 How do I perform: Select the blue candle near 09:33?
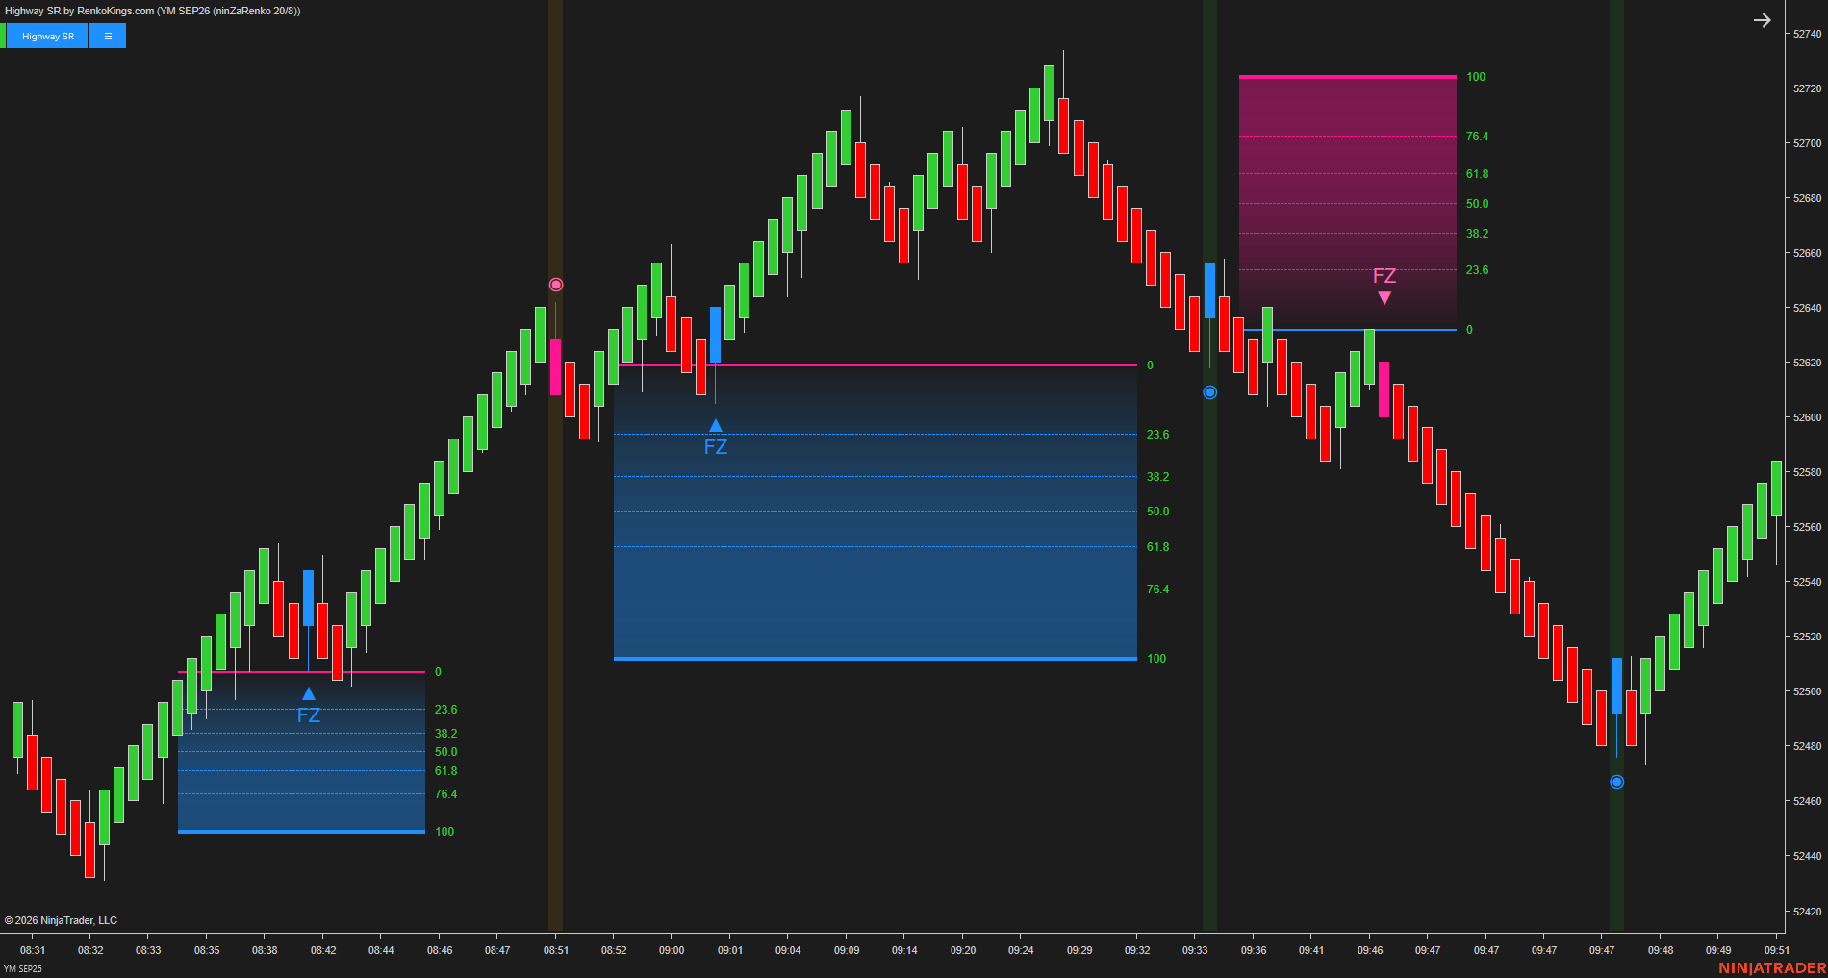coord(1209,290)
